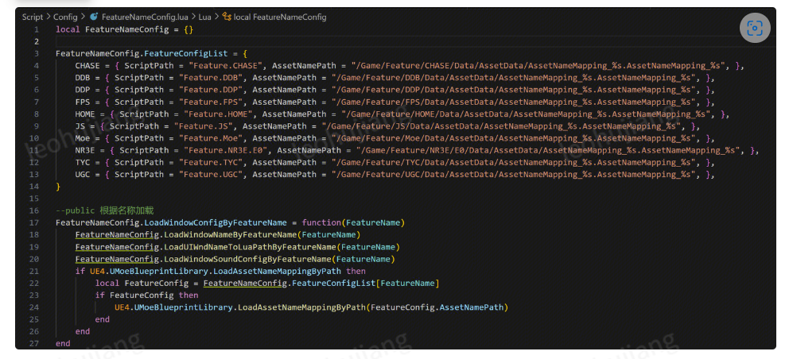
Task: Click the "Feature.UGC" string
Action: (x=211, y=175)
